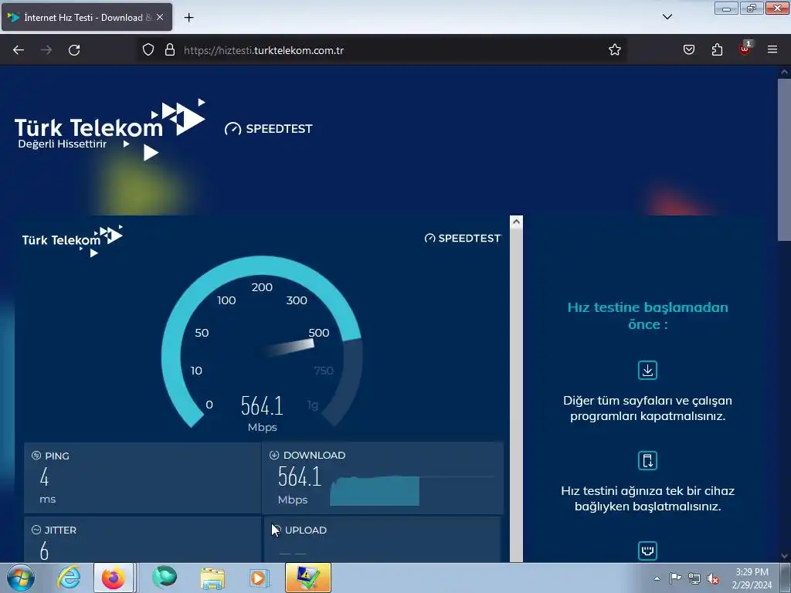Click the JITTER icon
The image size is (791, 593).
[36, 530]
